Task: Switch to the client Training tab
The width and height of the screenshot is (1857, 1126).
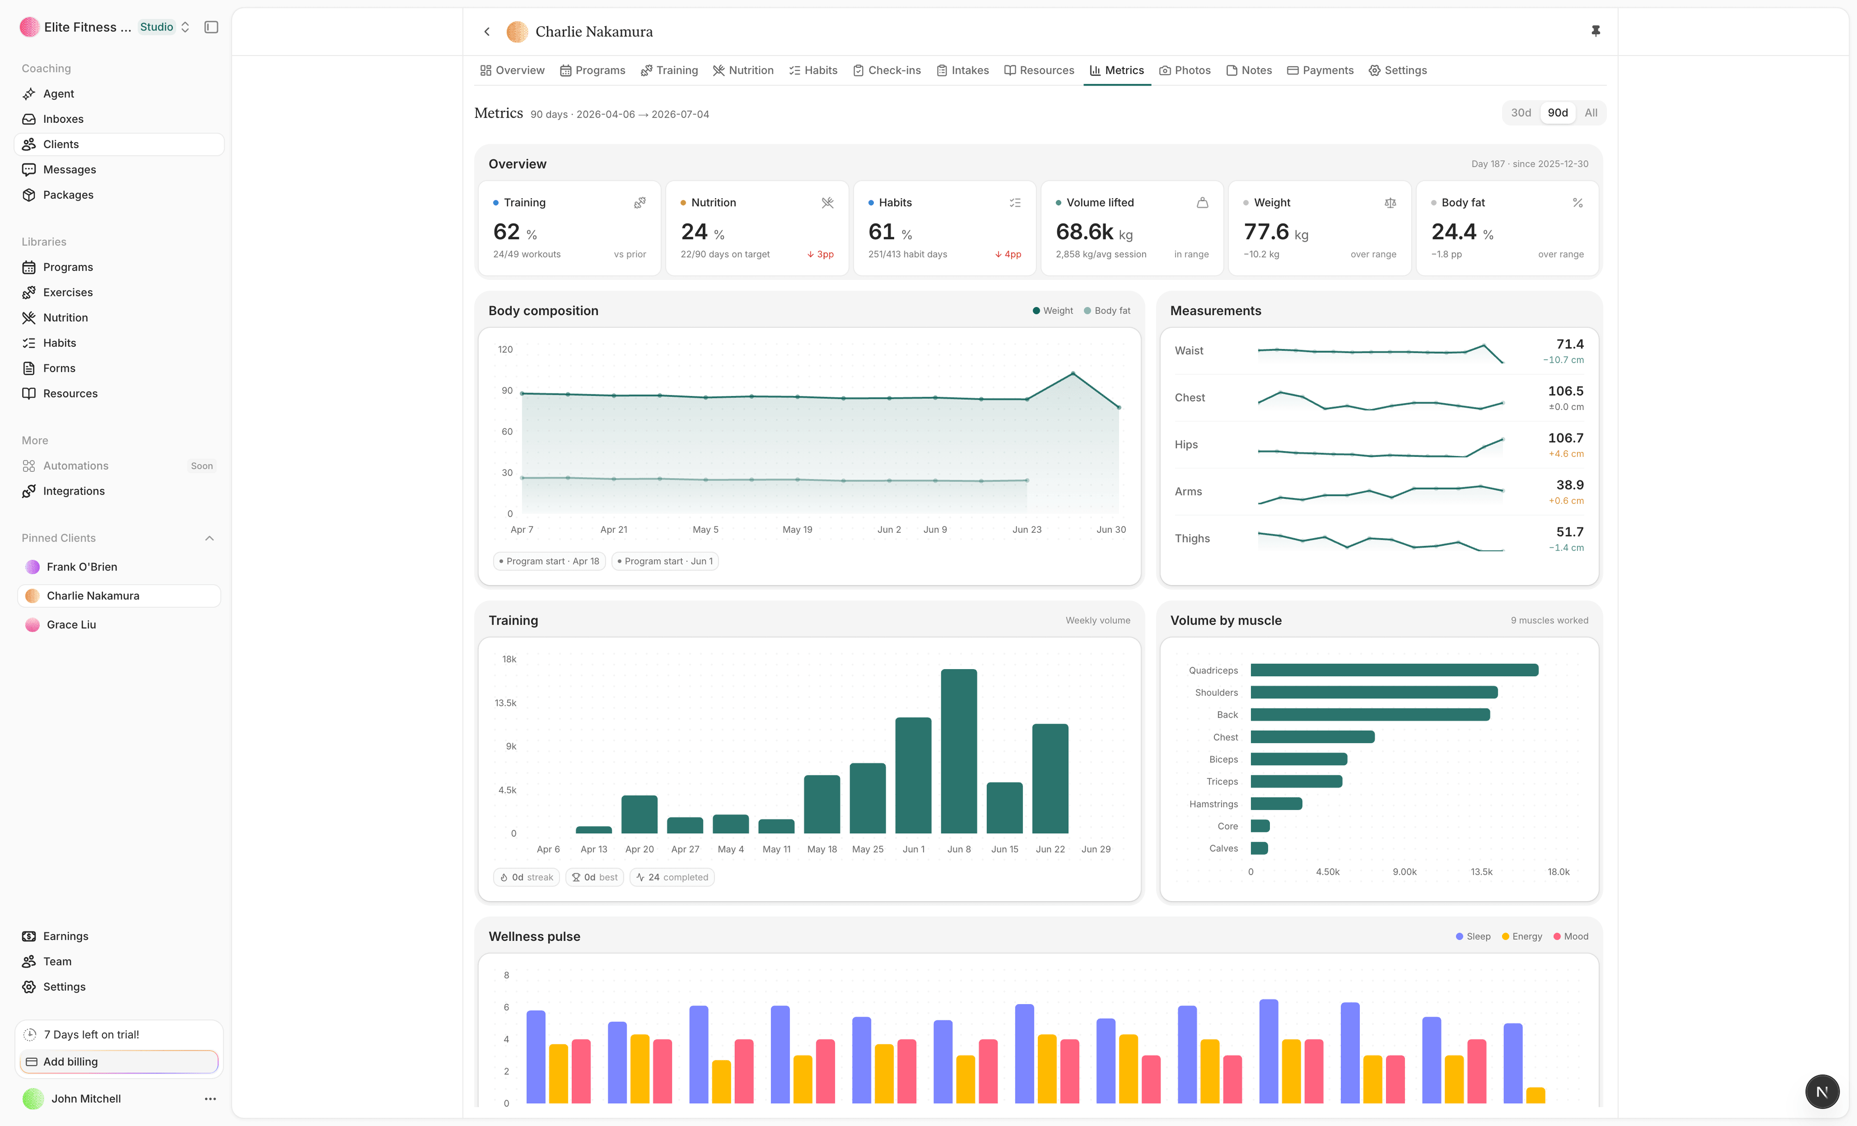Action: (x=669, y=70)
